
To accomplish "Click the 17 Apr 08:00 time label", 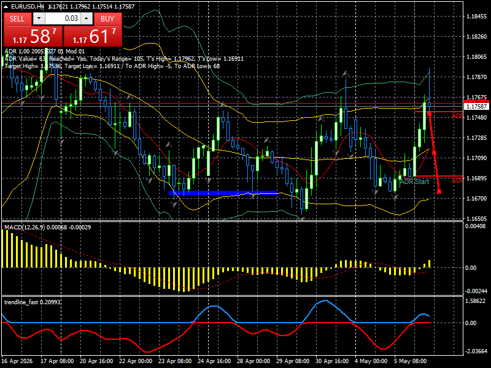I will coord(57,361).
